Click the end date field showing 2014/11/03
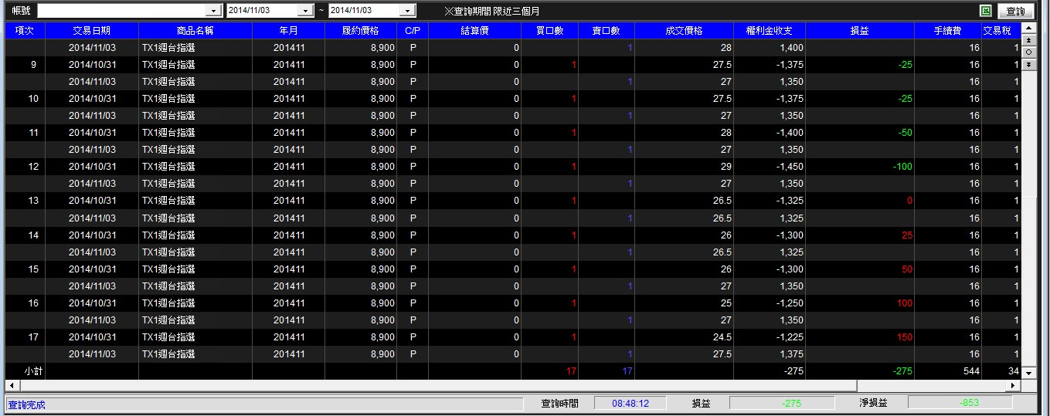This screenshot has height=416, width=1050. 365,11
